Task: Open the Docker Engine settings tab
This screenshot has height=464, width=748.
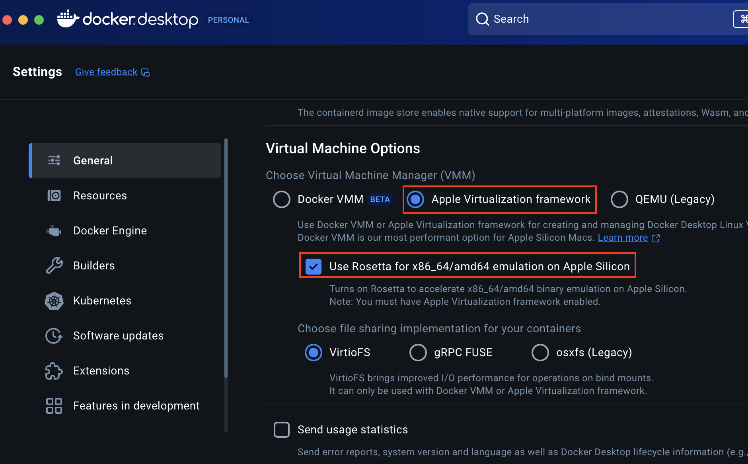Action: click(x=125, y=231)
